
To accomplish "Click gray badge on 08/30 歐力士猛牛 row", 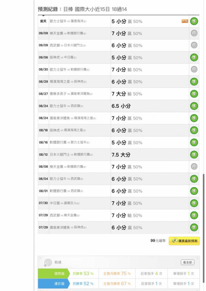I will [x=194, y=70].
